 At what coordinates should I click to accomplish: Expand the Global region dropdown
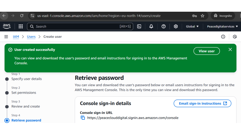(192, 26)
